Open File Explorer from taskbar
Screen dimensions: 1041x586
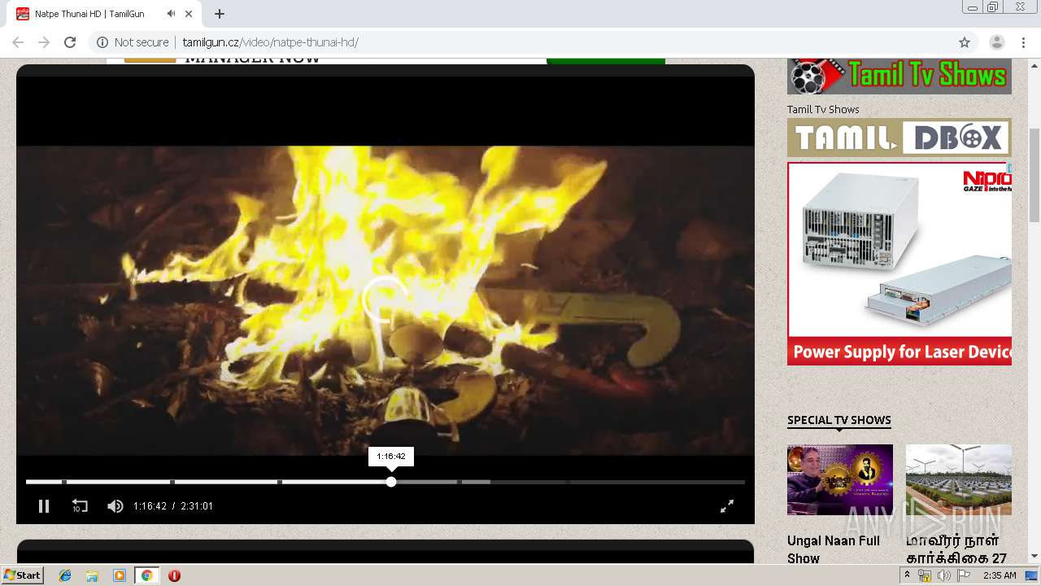[x=92, y=575]
